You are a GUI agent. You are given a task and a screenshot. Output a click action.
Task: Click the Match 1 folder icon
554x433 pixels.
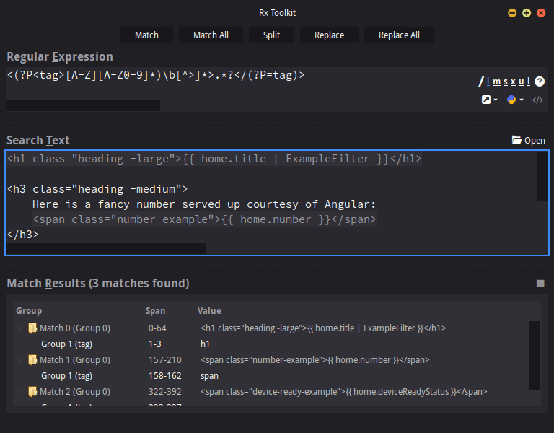click(x=32, y=360)
